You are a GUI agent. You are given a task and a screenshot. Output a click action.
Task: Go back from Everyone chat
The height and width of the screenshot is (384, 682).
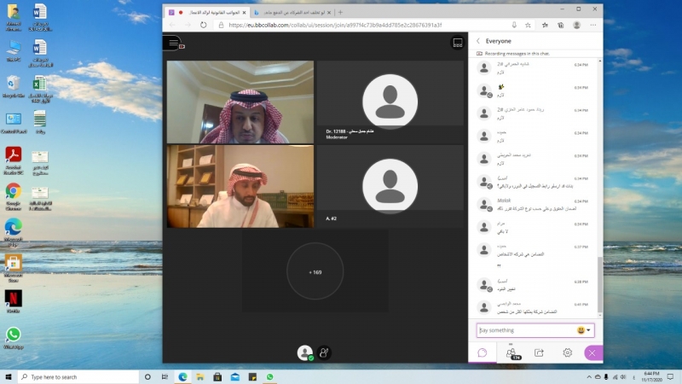(478, 41)
